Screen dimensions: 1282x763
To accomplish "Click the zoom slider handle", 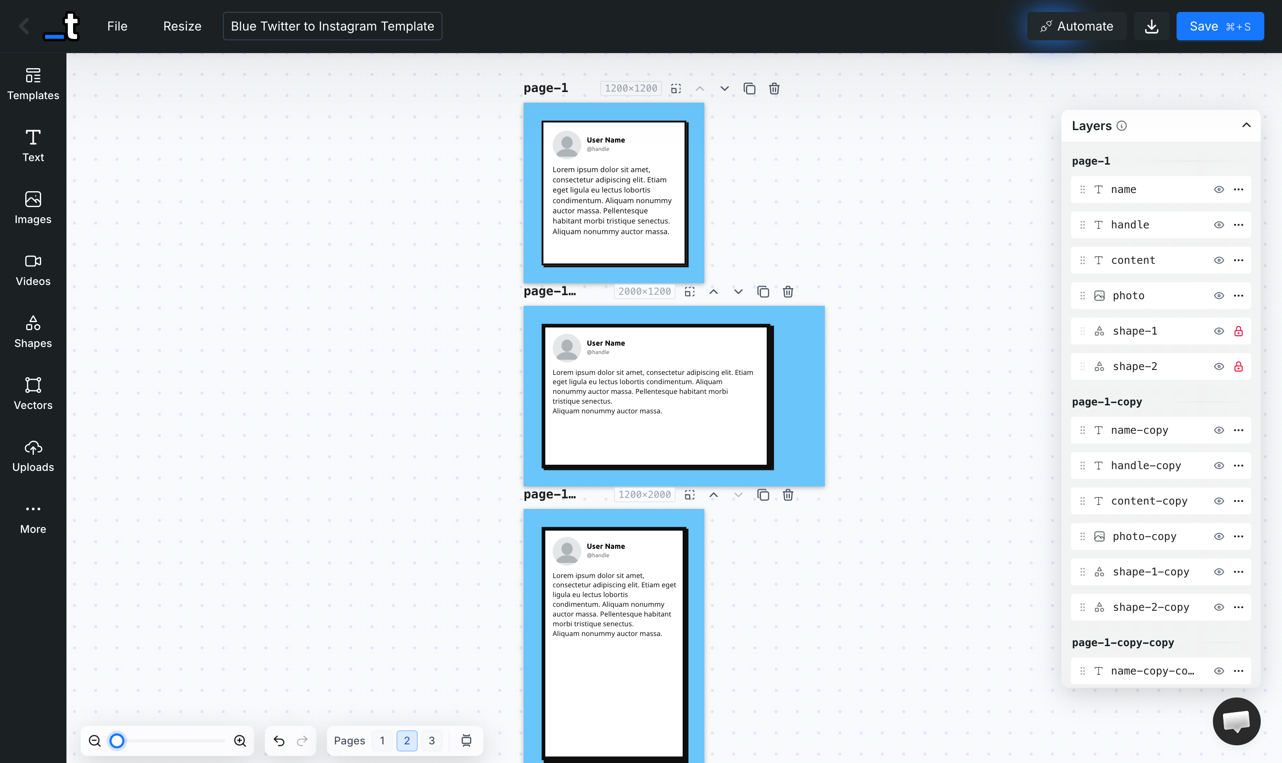I will coord(117,740).
